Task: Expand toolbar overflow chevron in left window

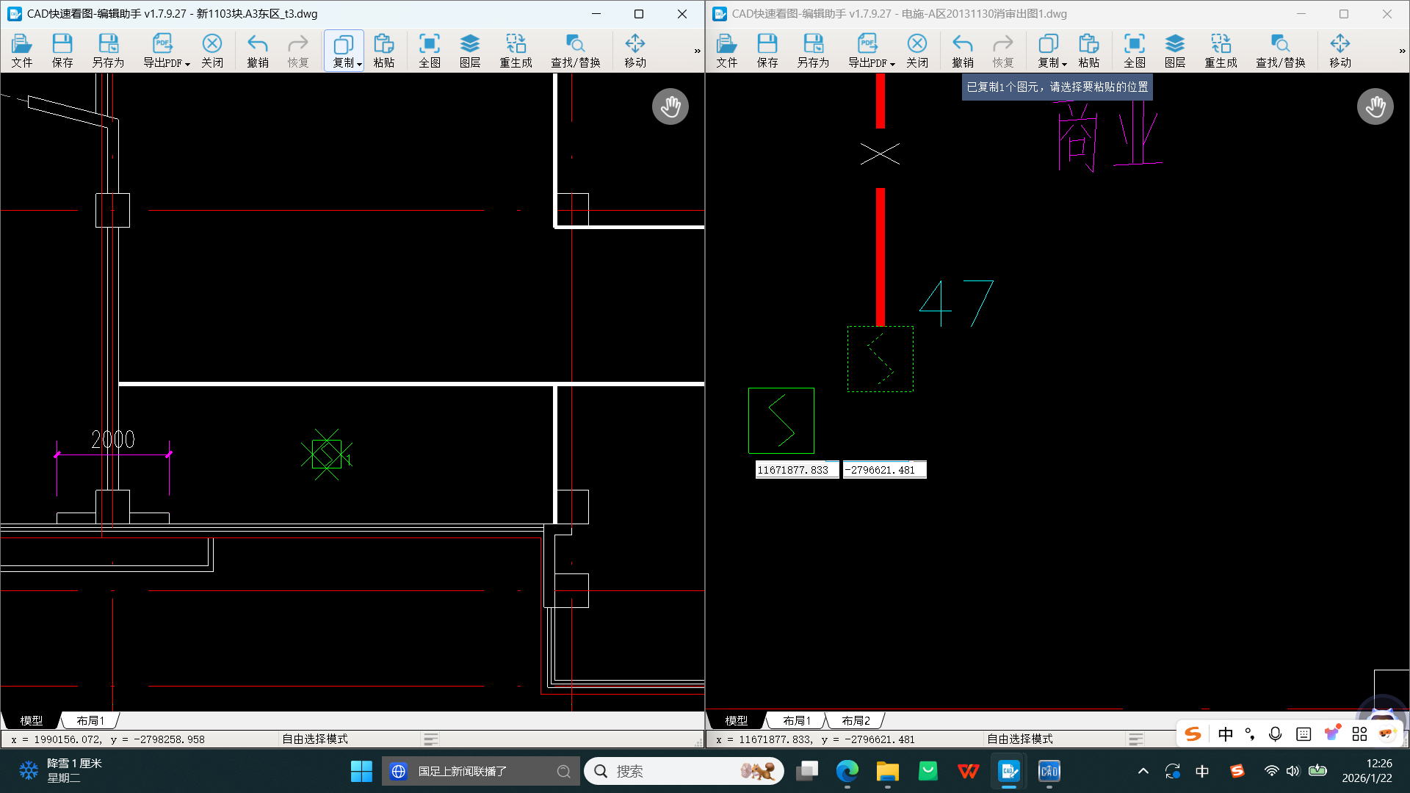Action: (x=697, y=51)
